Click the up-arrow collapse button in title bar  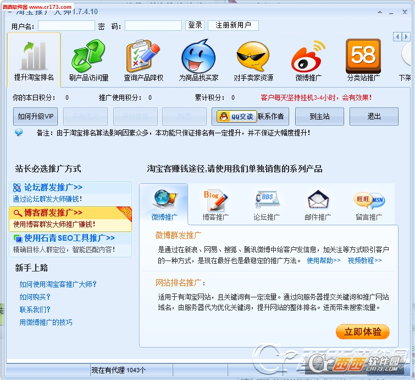coord(380,12)
